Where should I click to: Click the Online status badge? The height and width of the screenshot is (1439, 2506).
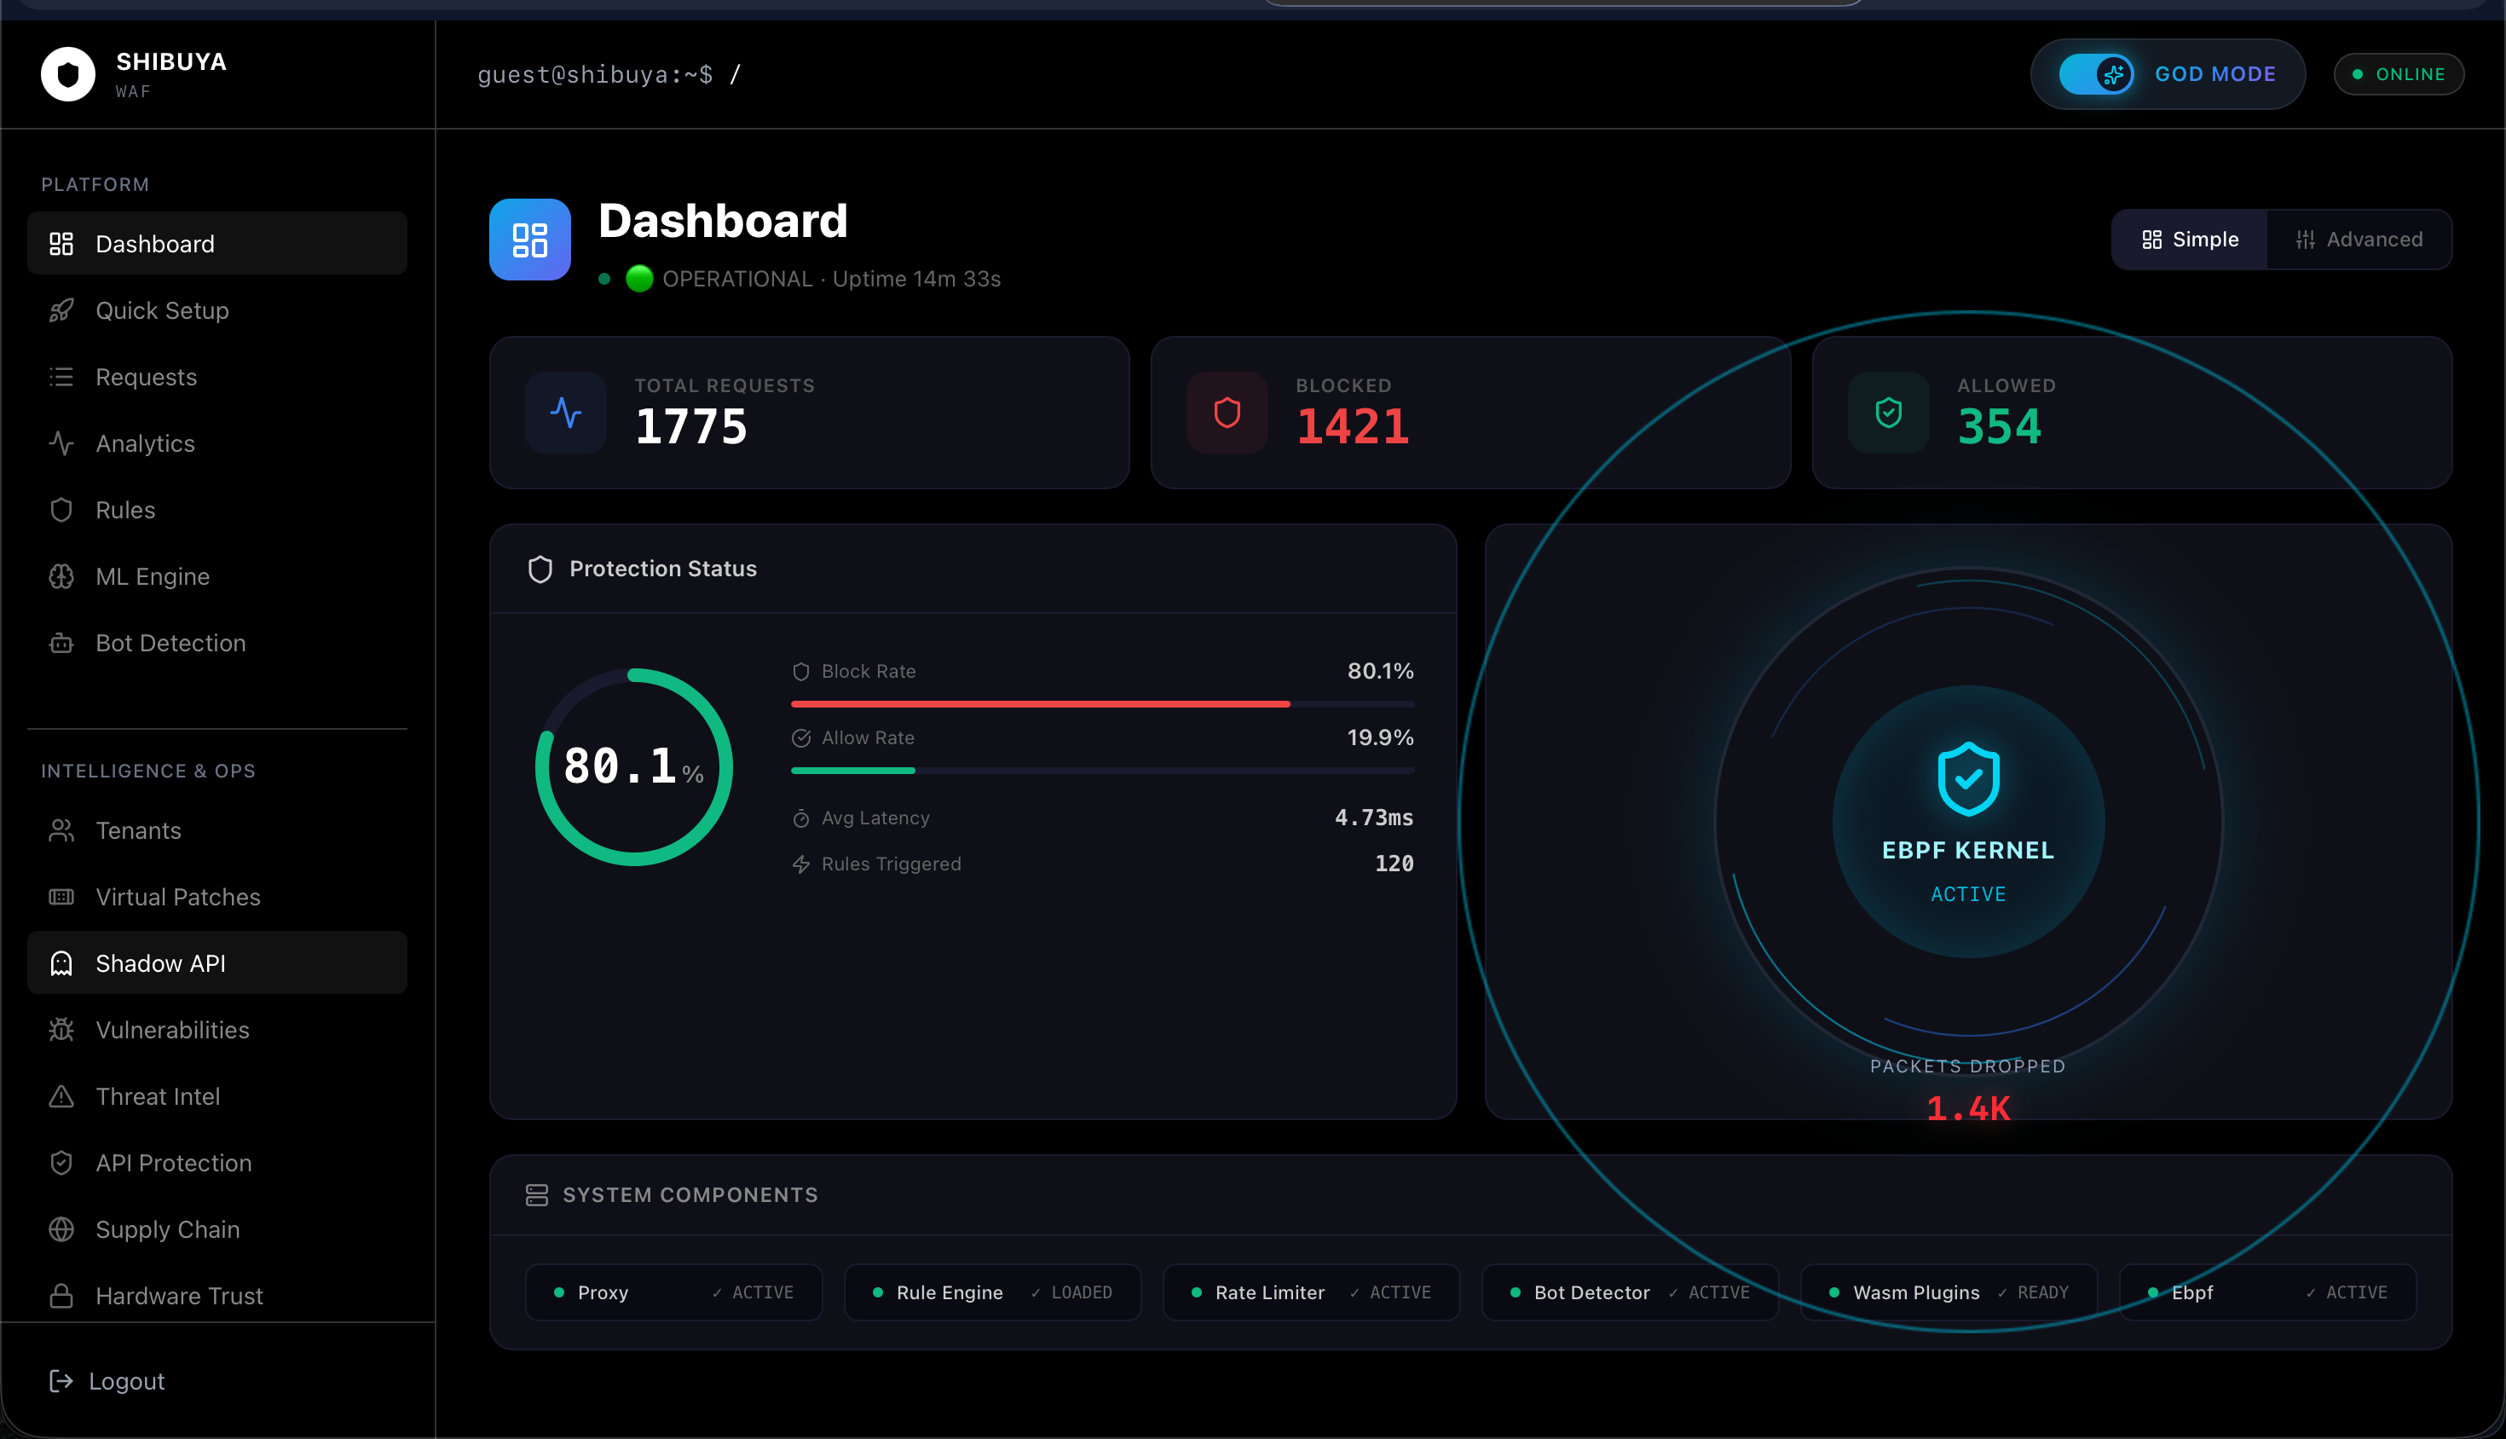point(2399,74)
